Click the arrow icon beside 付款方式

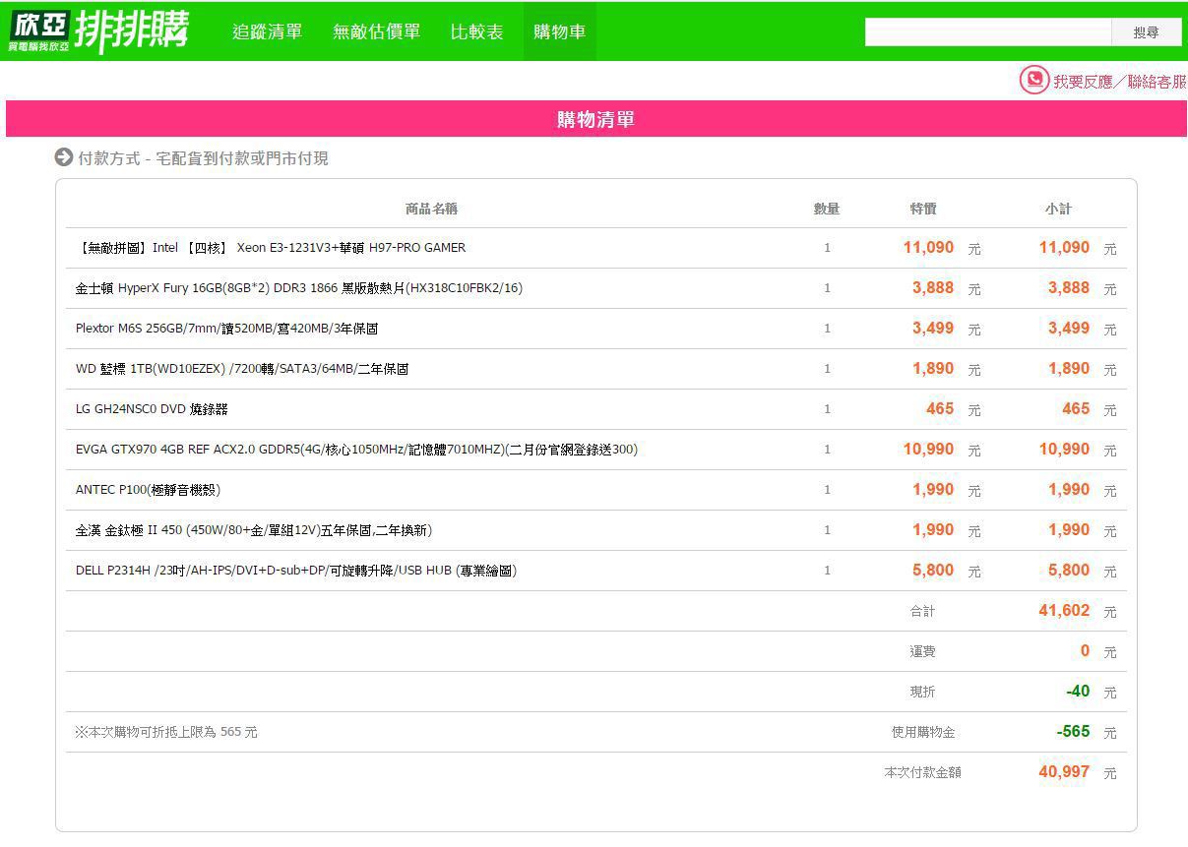[64, 157]
